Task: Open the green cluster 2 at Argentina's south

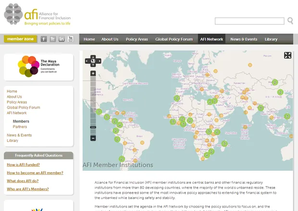Action: (122, 159)
